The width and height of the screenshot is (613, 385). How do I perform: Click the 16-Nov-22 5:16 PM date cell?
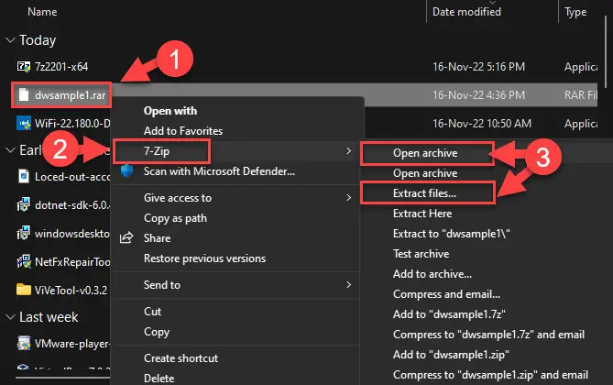(478, 67)
